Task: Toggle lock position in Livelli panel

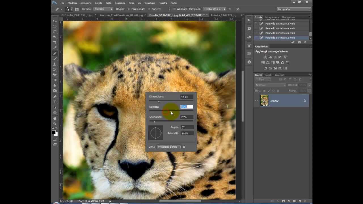Action: coord(273,91)
